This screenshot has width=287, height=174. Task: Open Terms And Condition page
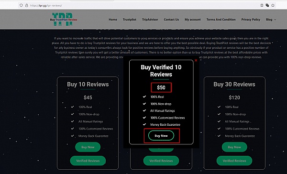pyautogui.click(x=221, y=20)
